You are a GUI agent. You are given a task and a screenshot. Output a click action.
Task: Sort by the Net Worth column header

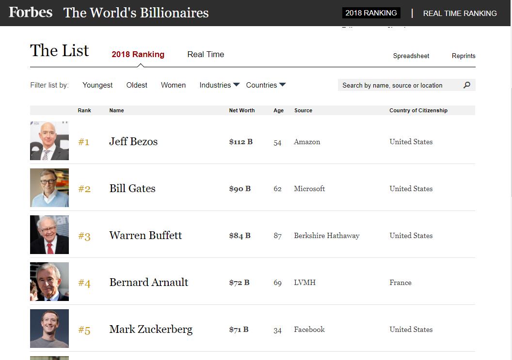[x=242, y=110]
